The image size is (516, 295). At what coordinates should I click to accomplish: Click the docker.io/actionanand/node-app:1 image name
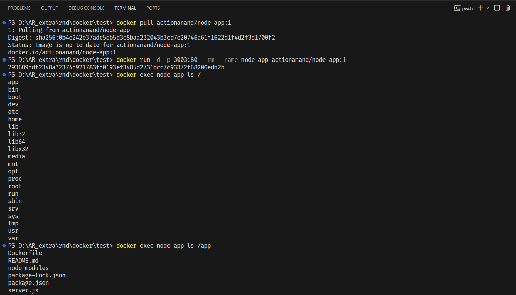pyautogui.click(x=62, y=52)
